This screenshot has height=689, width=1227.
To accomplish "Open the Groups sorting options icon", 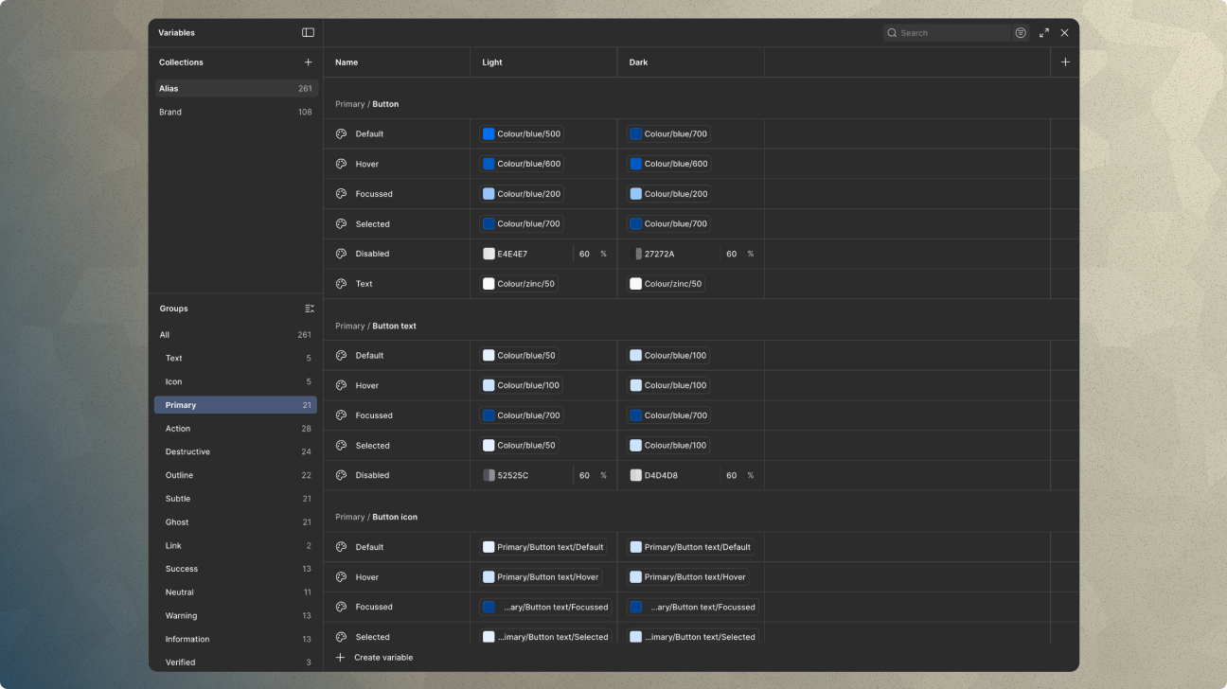I will click(x=310, y=308).
